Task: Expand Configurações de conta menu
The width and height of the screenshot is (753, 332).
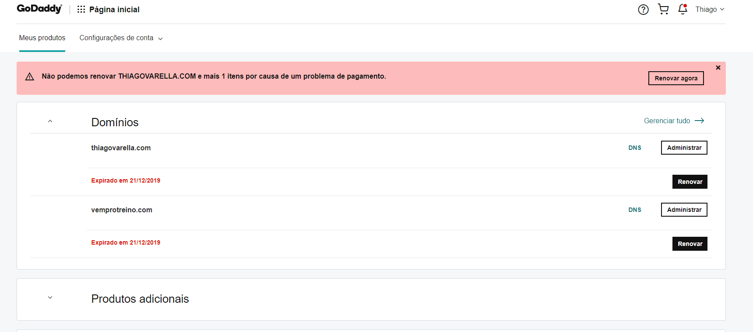Action: click(x=121, y=38)
